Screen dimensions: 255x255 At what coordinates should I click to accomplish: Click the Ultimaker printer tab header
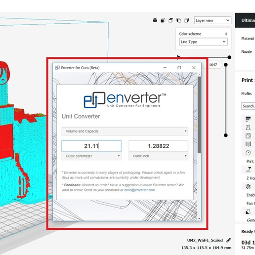click(x=245, y=20)
